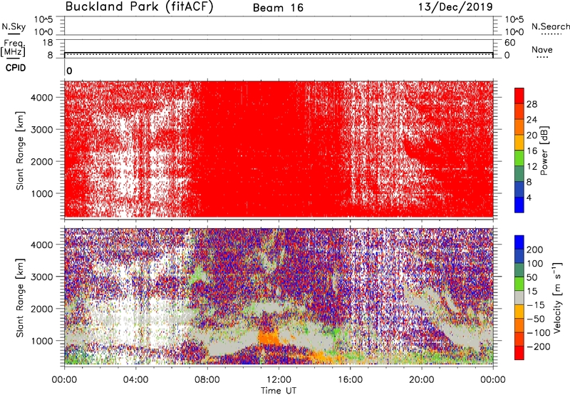Click the 'Beam 16' label
Screen dimensions: 570x395
click(278, 8)
